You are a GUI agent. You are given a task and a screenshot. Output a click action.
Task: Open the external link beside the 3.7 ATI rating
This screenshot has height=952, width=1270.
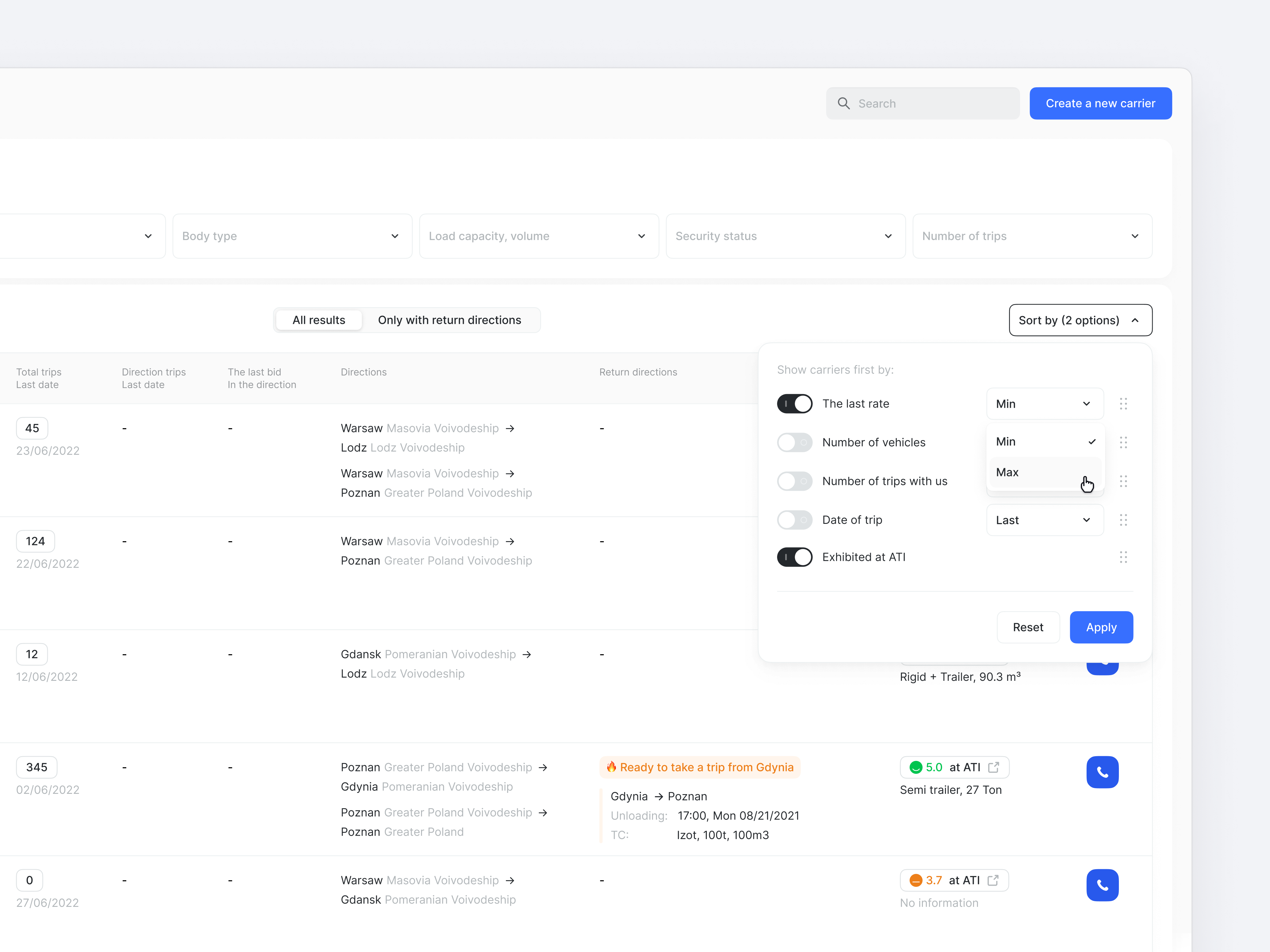point(994,880)
